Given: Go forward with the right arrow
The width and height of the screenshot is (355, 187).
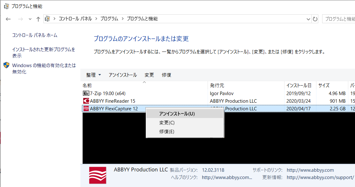Looking at the screenshot, I should click(20, 19).
